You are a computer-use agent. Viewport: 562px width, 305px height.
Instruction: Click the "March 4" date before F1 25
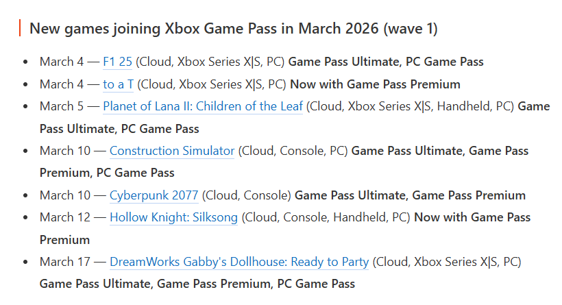click(x=60, y=62)
